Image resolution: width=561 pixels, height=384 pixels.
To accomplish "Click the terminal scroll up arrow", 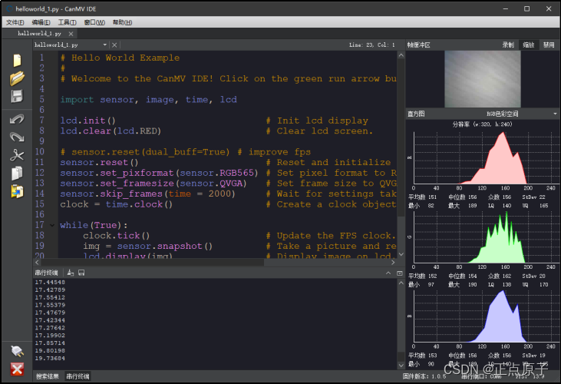I will coord(401,283).
